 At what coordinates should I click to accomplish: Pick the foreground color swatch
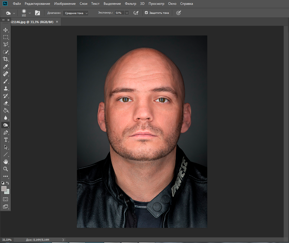4,189
